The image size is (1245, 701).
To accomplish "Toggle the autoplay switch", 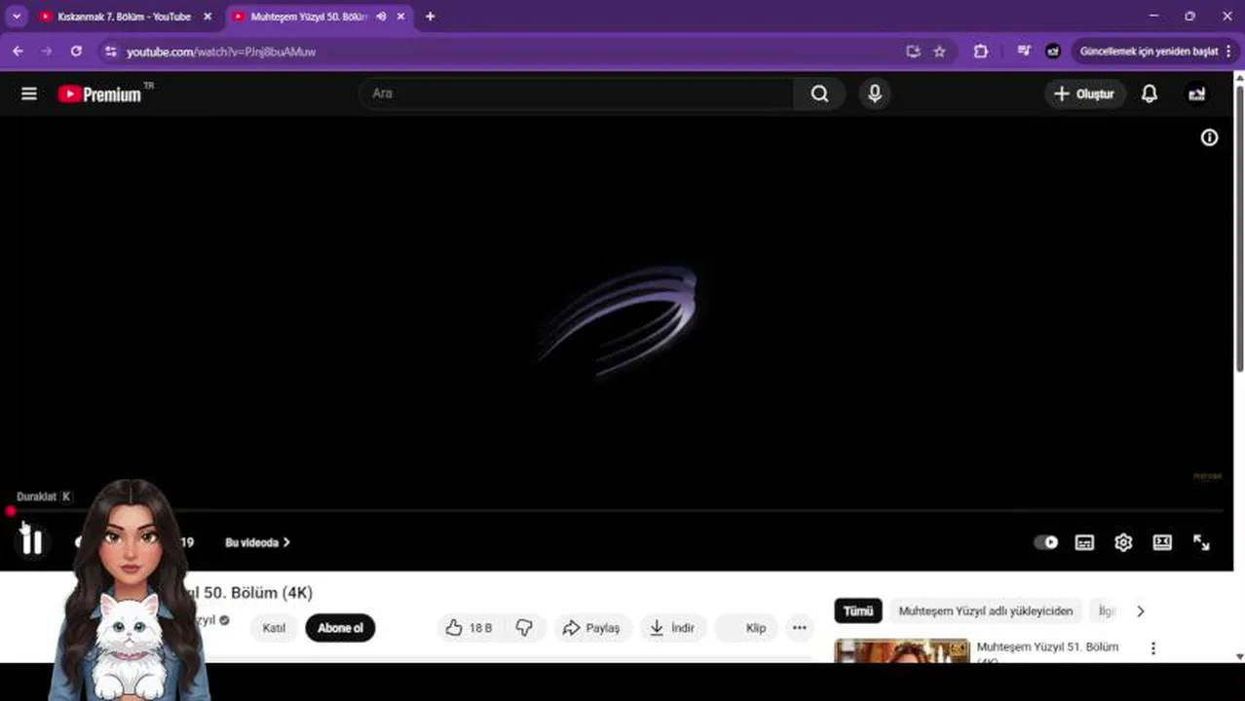I will pyautogui.click(x=1046, y=542).
